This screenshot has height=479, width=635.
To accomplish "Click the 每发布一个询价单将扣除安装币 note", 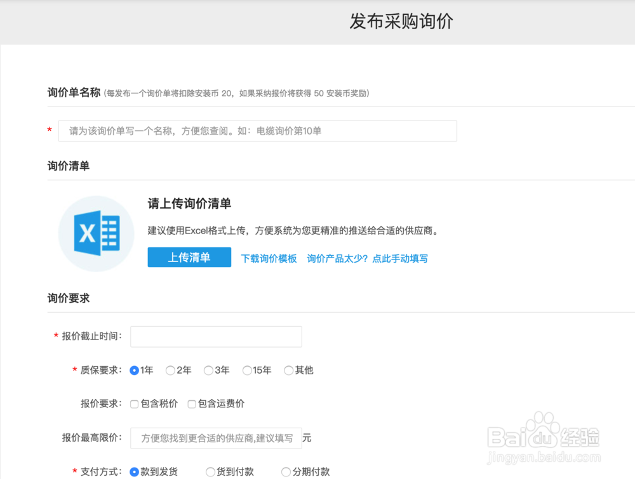I will (236, 93).
